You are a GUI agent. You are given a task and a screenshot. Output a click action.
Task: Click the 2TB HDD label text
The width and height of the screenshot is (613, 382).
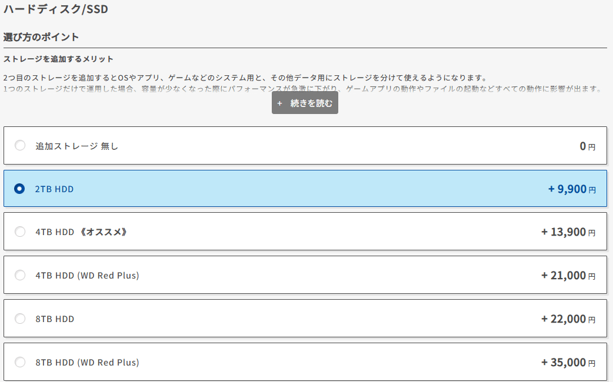[54, 189]
